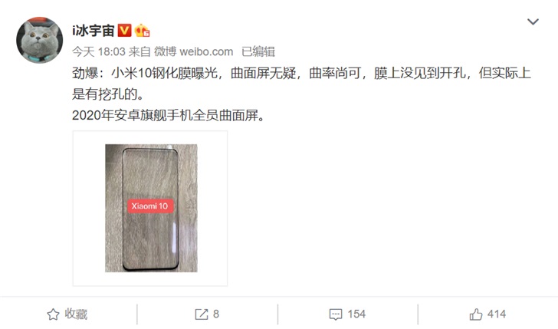Click the star favorite icon
This screenshot has width=558, height=329.
(53, 314)
